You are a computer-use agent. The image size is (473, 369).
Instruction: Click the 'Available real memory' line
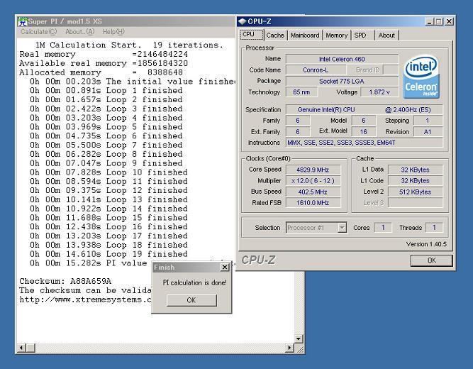(104, 63)
